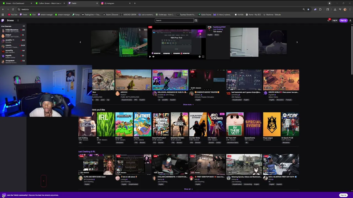Open the Machines - Tailscale bookmark
The height and width of the screenshot is (198, 353).
coord(272,15)
